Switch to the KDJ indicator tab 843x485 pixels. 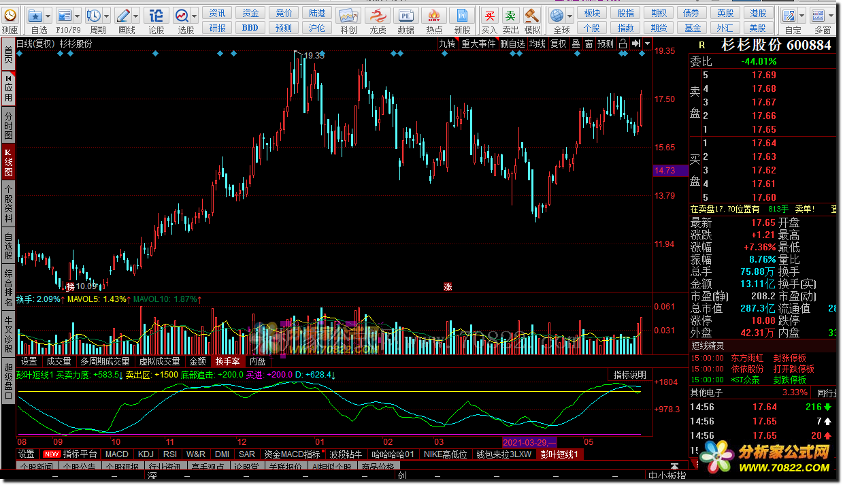146,454
